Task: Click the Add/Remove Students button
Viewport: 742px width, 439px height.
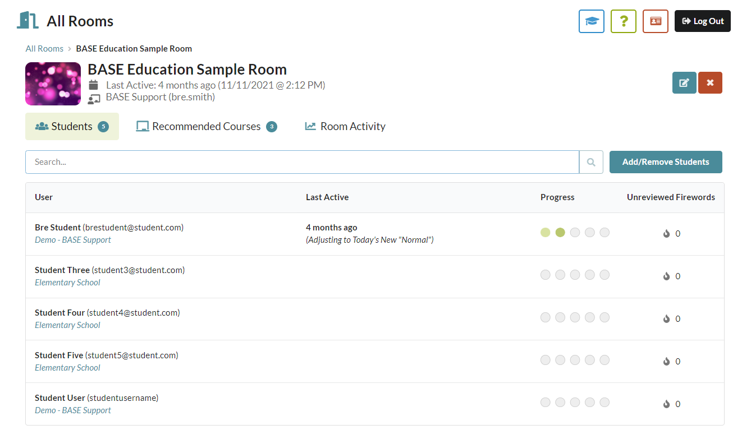Action: click(666, 162)
